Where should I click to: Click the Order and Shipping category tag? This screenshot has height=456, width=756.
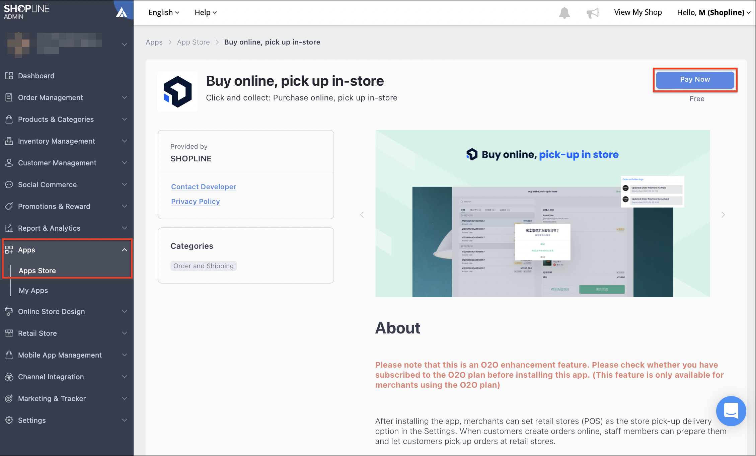point(204,266)
